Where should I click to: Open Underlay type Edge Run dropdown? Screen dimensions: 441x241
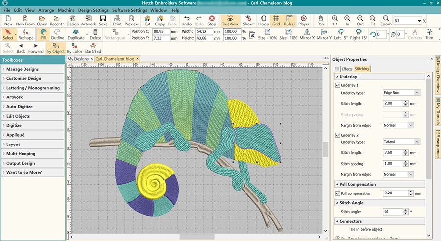(x=401, y=93)
